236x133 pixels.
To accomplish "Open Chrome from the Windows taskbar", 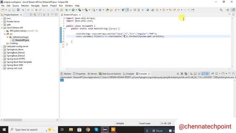I will (x=88, y=130).
